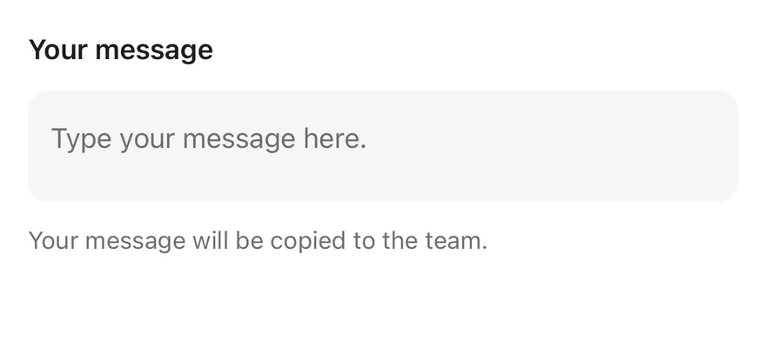Click the 'Type your message here.' text area
Screen dimensions: 766x348
tap(382, 146)
